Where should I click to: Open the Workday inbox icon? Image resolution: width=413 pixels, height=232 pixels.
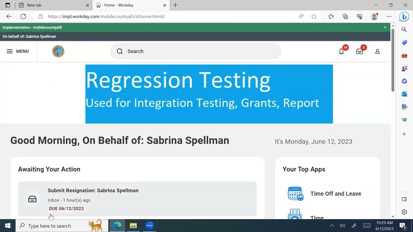tap(359, 52)
